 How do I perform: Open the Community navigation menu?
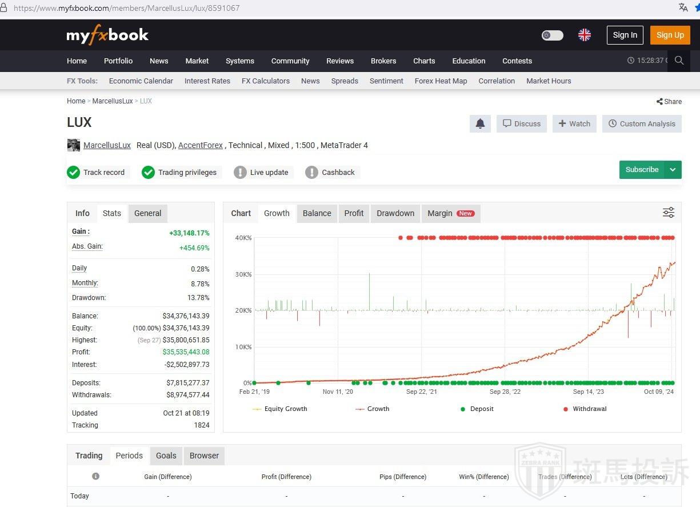[x=290, y=61]
